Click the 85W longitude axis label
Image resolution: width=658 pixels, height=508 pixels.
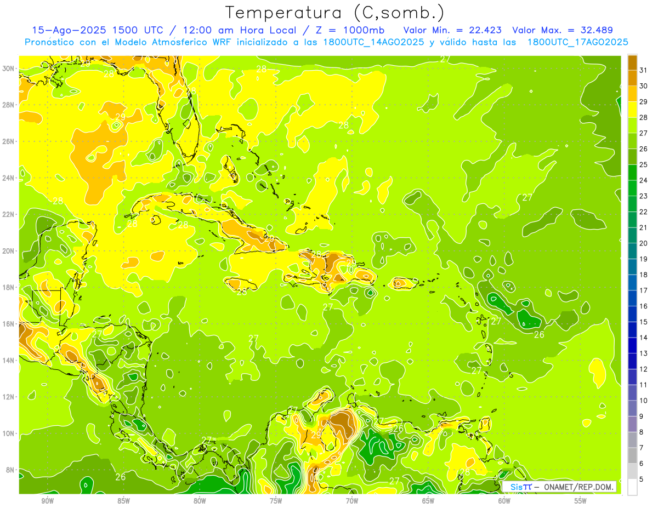pos(123,501)
